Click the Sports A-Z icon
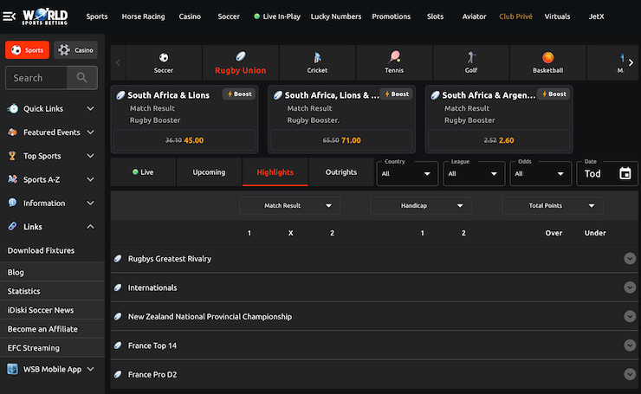 pyautogui.click(x=13, y=179)
